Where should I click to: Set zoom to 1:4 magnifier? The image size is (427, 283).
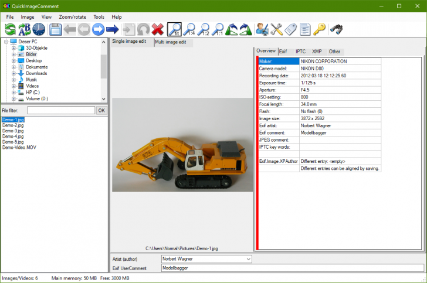tap(189, 29)
